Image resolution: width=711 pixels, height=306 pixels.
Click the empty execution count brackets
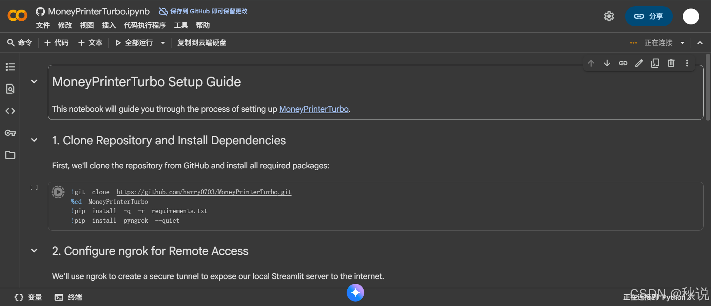pos(34,188)
